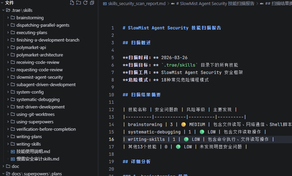Select the test-driven-development folder

(40, 107)
